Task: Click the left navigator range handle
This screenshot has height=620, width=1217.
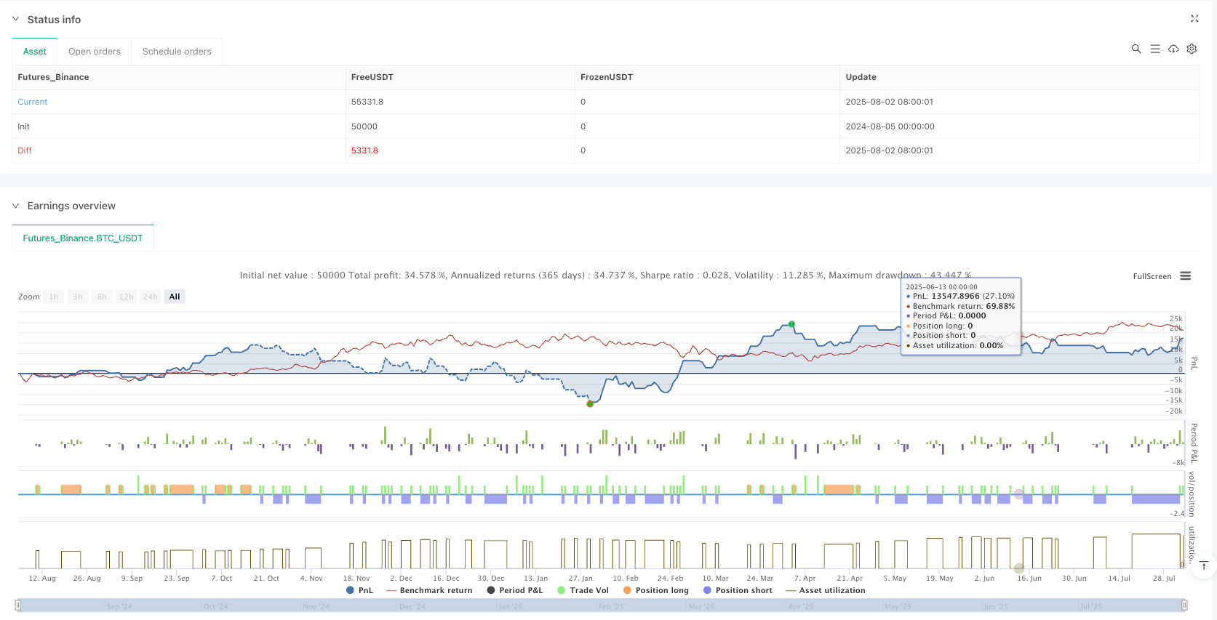Action: pyautogui.click(x=18, y=605)
